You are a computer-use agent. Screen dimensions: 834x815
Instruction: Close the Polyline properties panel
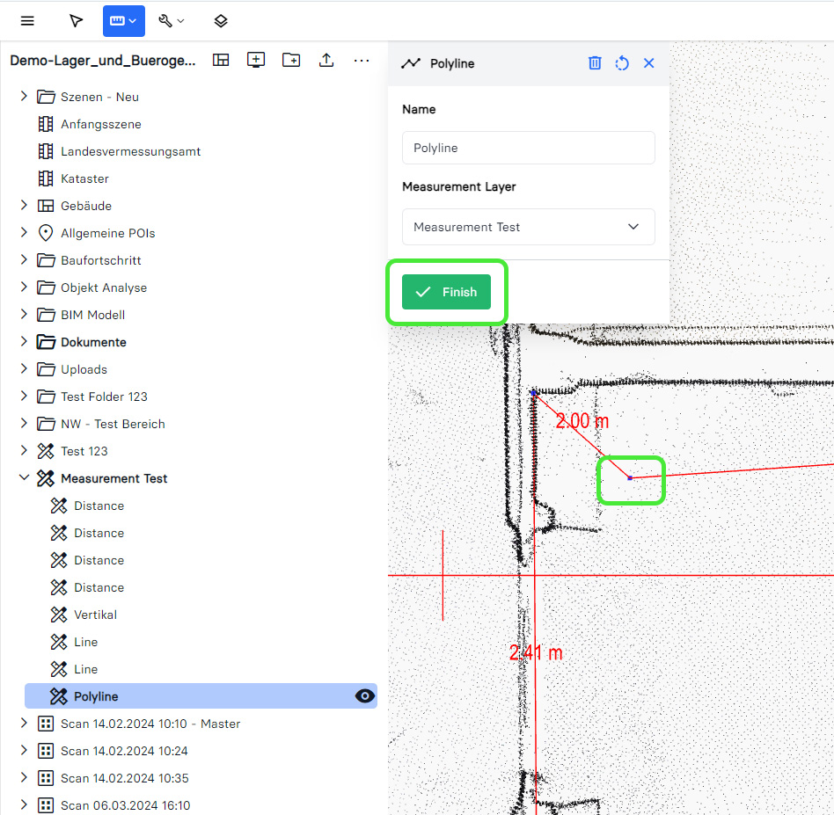pos(649,63)
